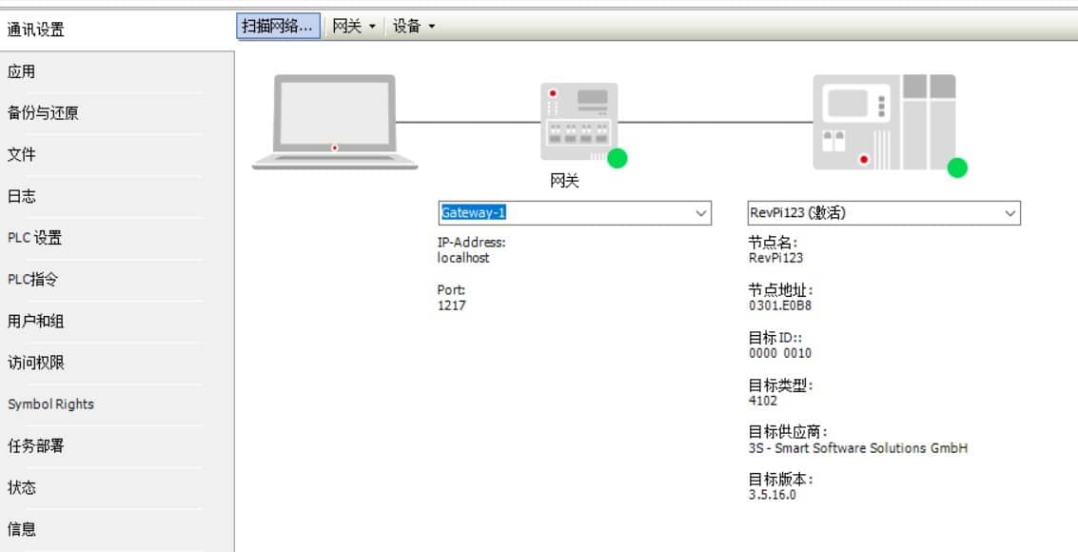1078x552 pixels.
Task: Expand the RevPi123 (激活) device combo box
Action: point(1009,213)
